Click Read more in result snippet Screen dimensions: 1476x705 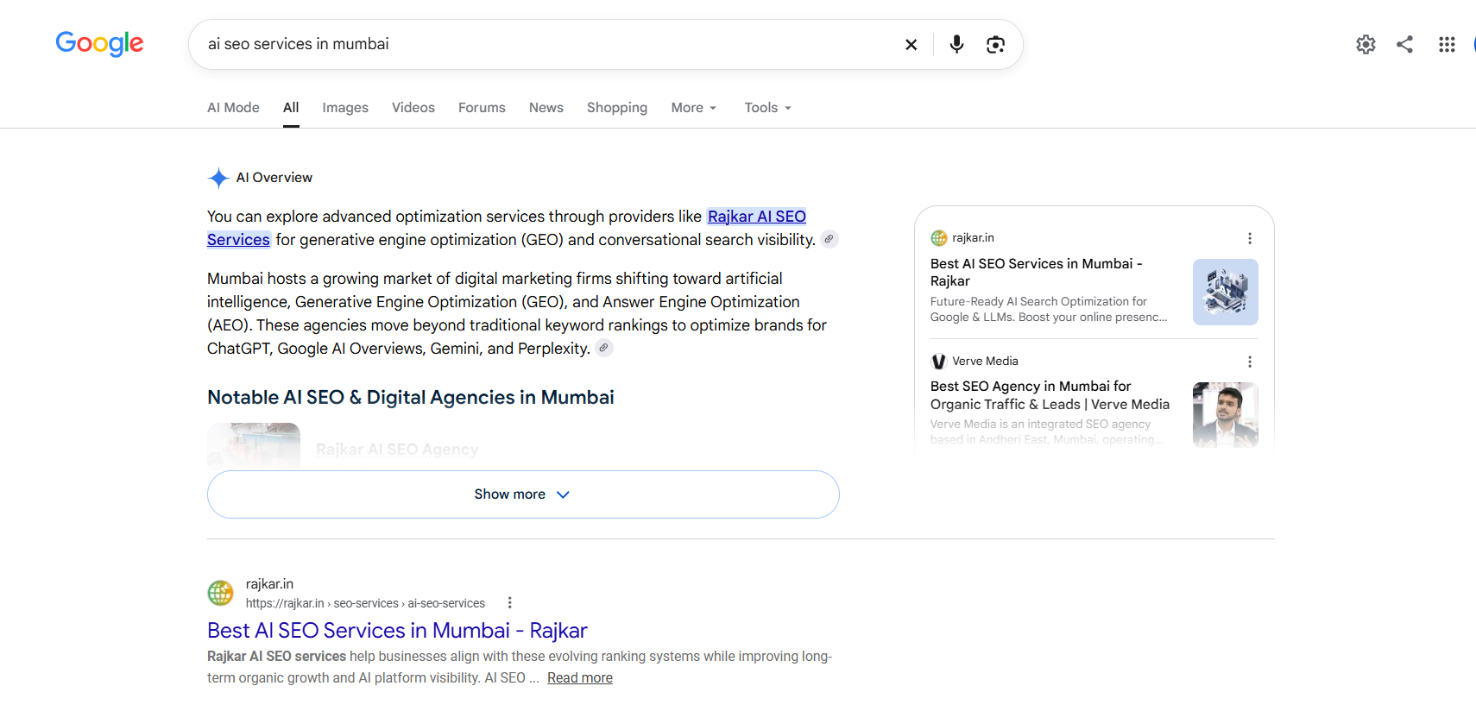(580, 678)
